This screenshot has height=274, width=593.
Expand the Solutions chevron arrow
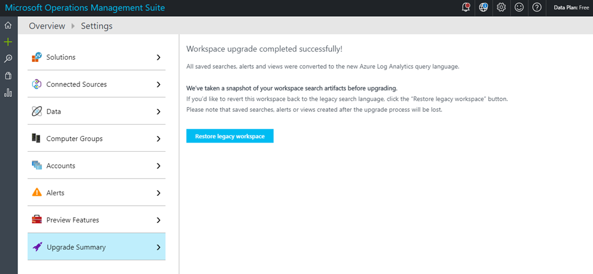click(x=158, y=57)
